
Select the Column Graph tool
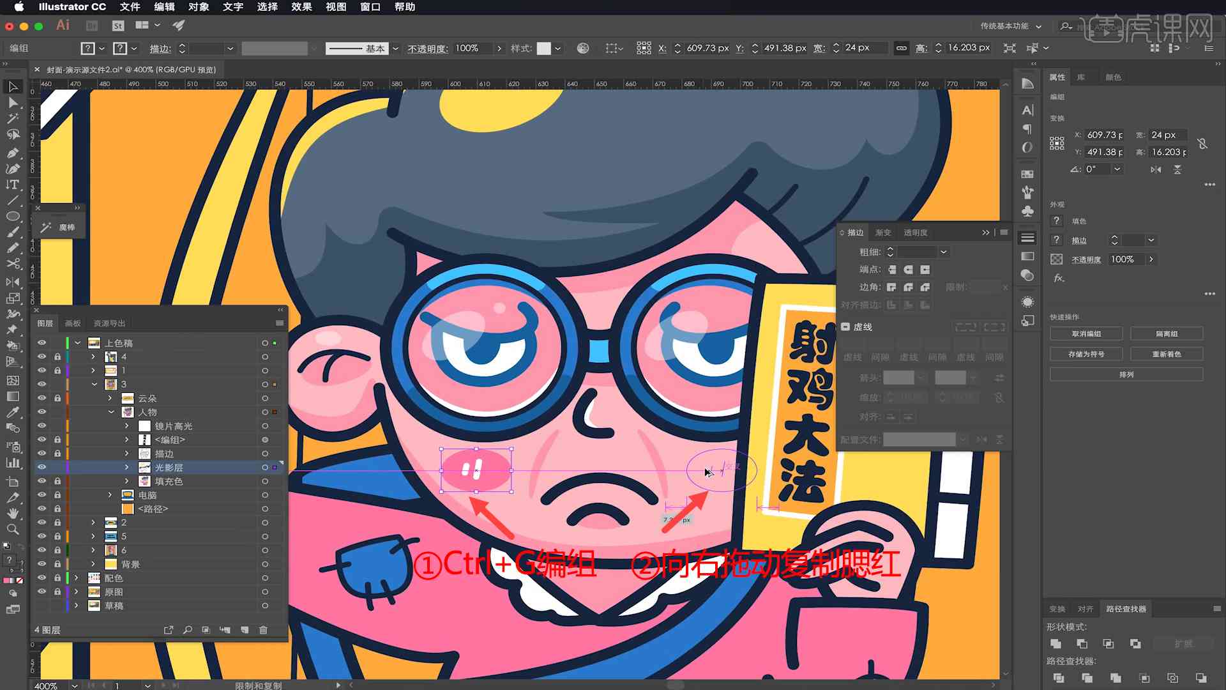point(13,463)
